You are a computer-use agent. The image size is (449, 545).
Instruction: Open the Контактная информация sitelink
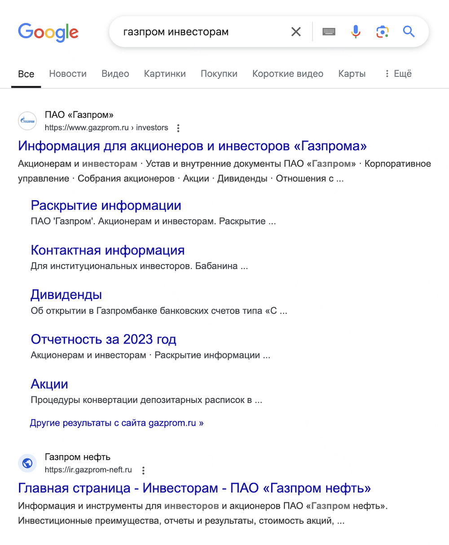[x=108, y=250]
